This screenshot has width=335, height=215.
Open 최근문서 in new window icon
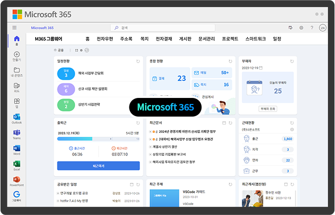click(x=224, y=123)
